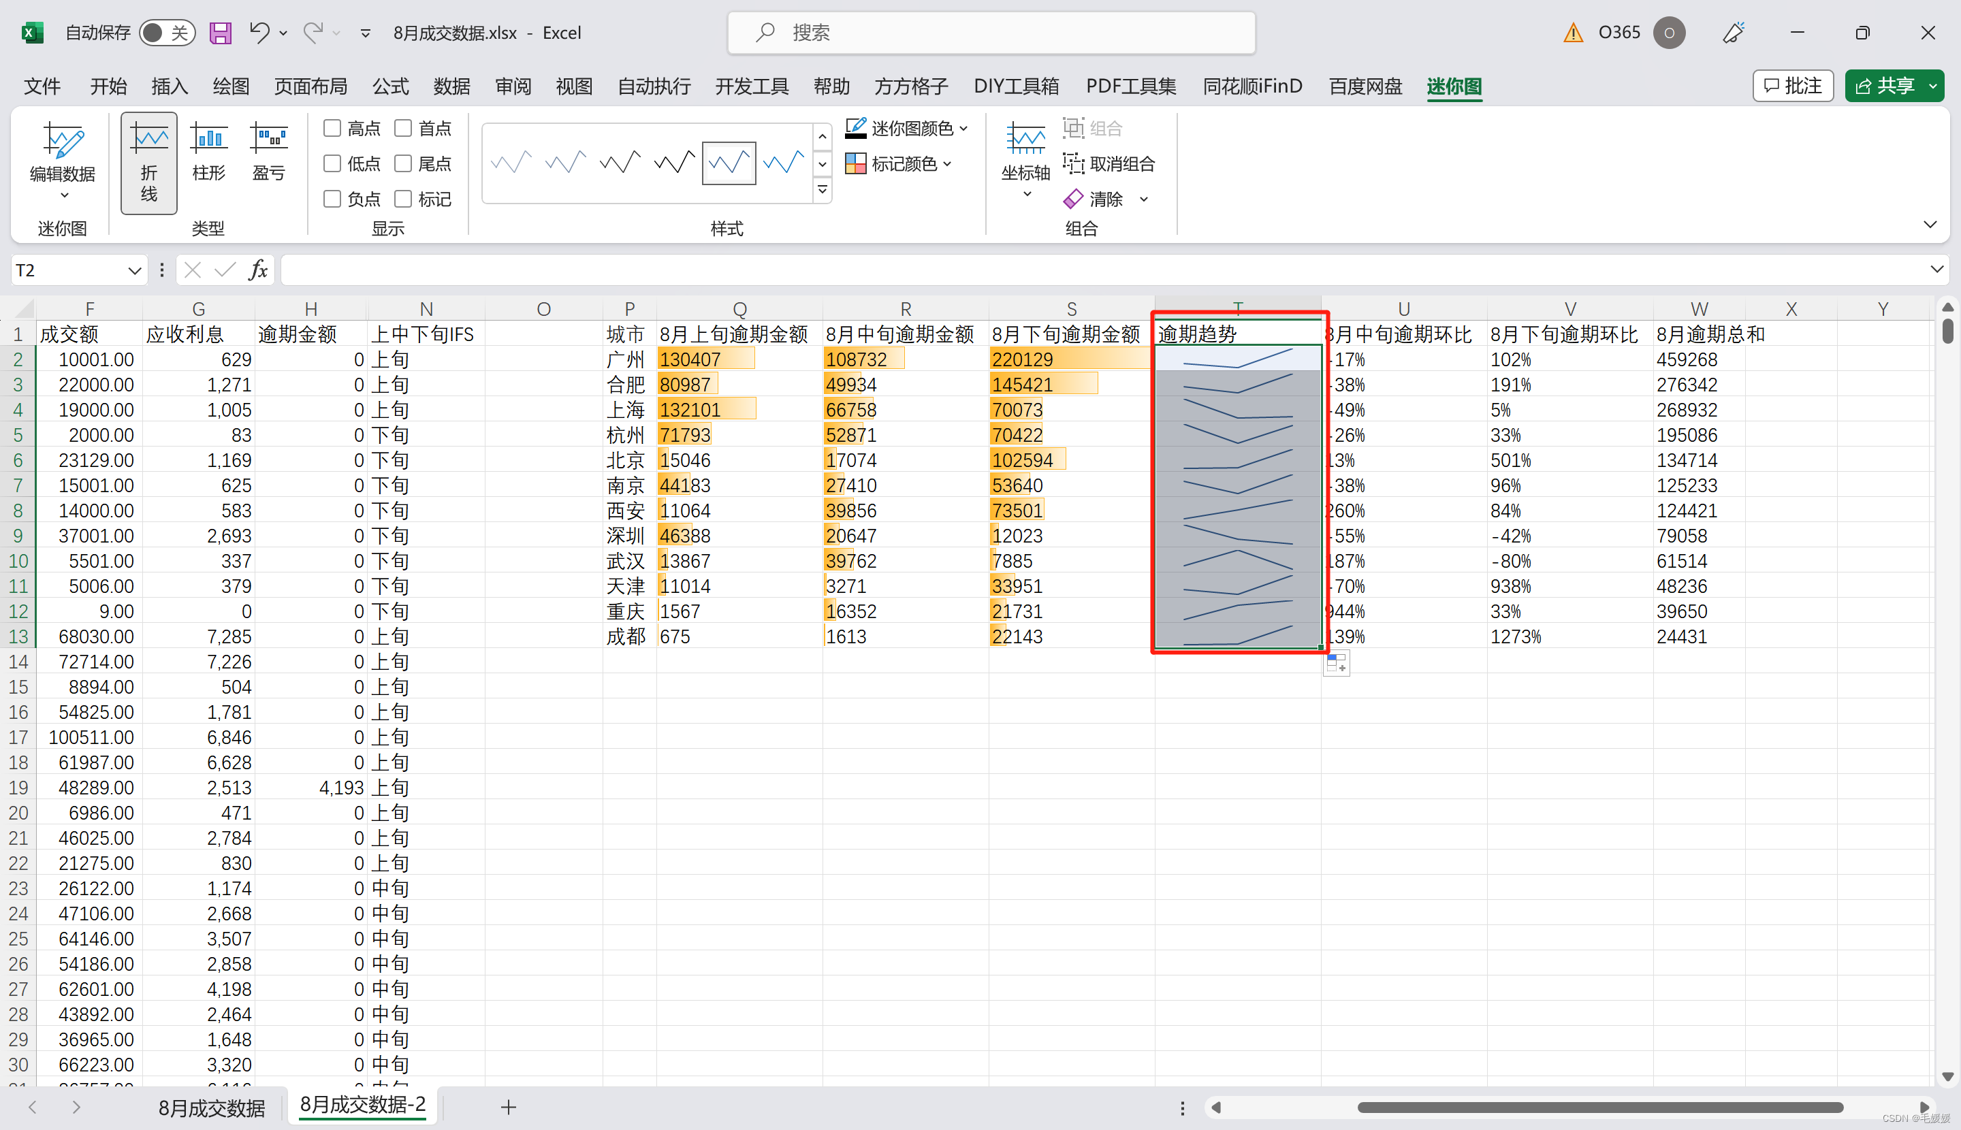Click in the search box
This screenshot has width=1961, height=1130.
[991, 33]
